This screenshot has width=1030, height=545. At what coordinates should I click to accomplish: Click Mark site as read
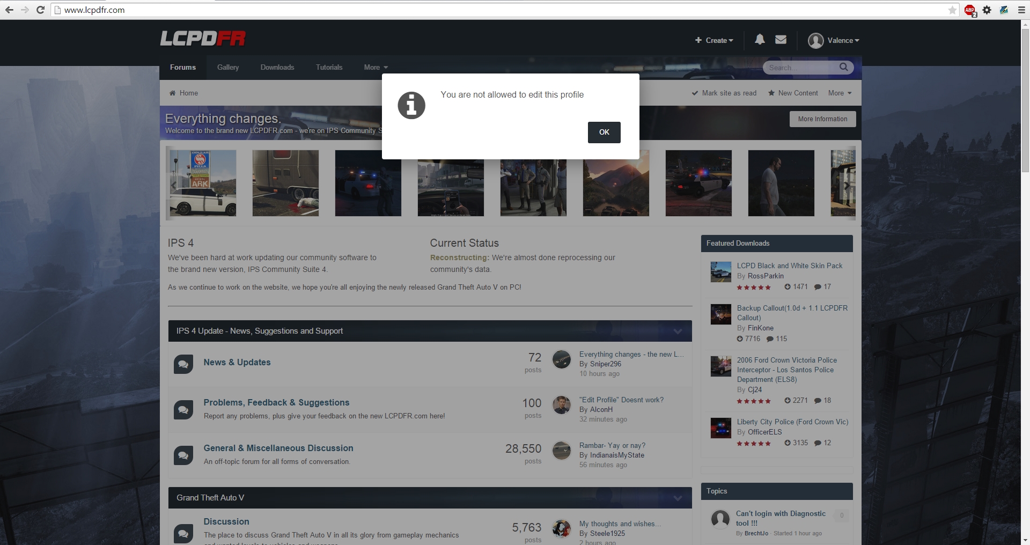click(x=724, y=93)
